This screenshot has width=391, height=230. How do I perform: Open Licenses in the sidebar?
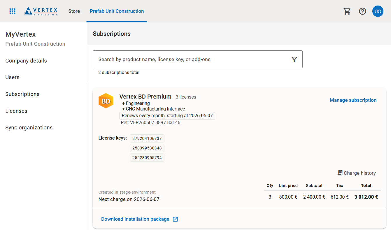(x=16, y=111)
